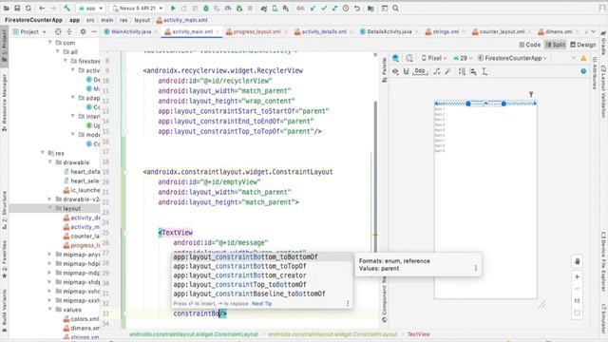Switch to Design view mode

click(582, 45)
